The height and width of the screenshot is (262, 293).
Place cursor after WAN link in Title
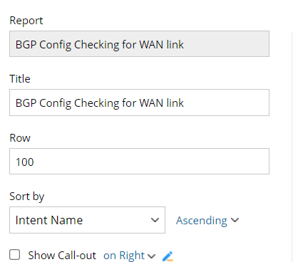[185, 103]
